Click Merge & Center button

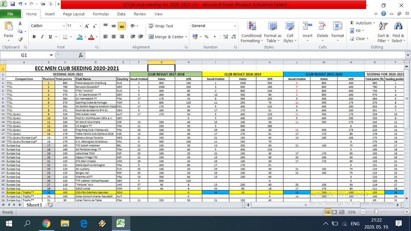166,37
